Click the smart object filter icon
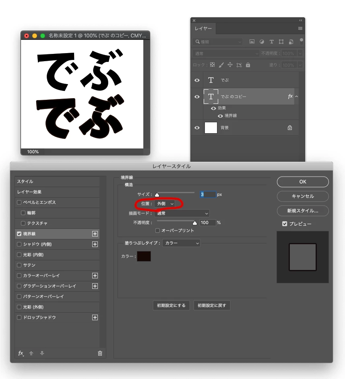345x379 pixels. tap(291, 41)
